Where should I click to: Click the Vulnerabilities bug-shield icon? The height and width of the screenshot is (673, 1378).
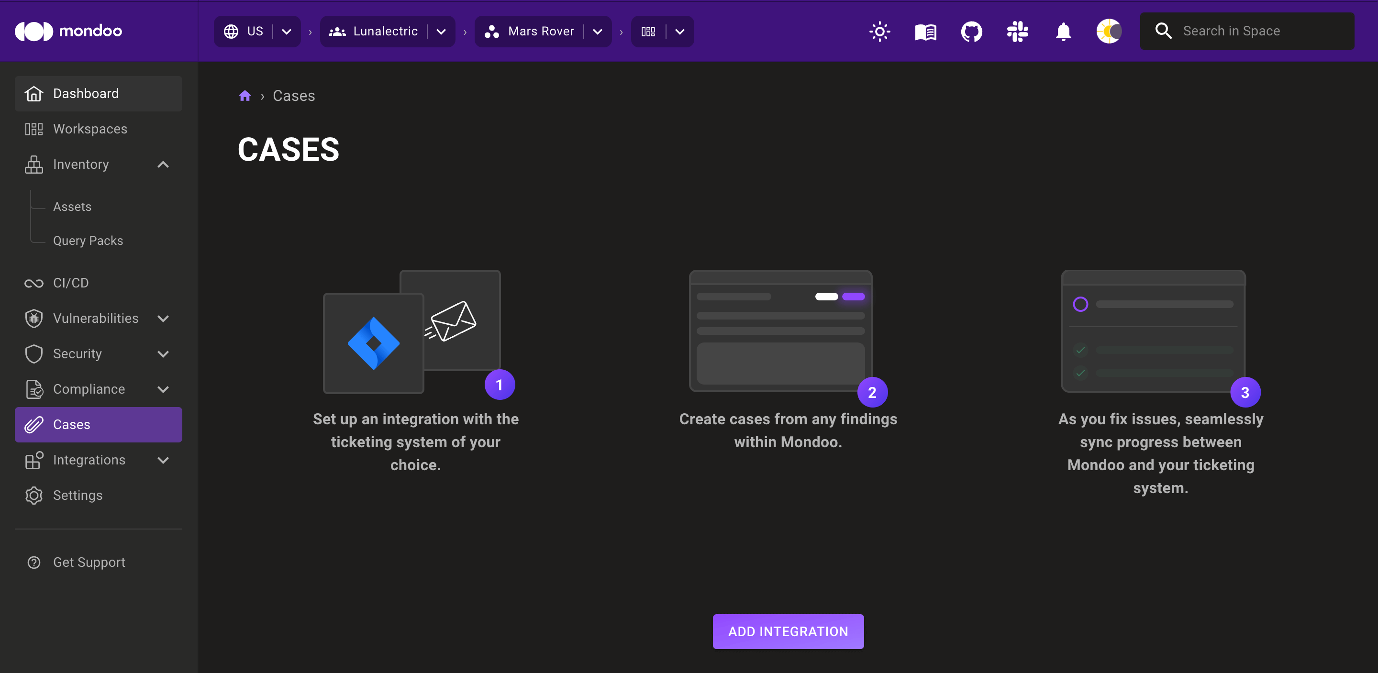pos(33,318)
